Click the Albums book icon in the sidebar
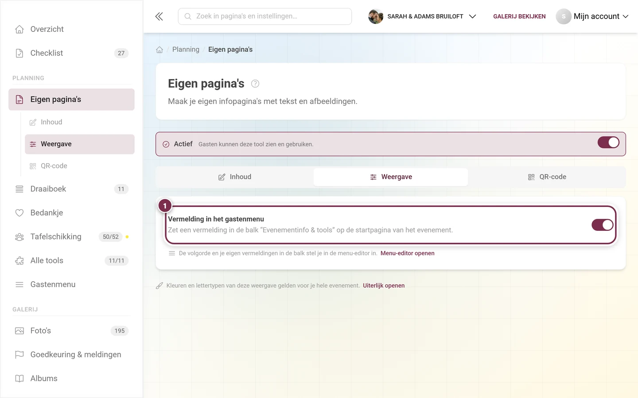Screen dimensions: 638x398 click(19, 379)
